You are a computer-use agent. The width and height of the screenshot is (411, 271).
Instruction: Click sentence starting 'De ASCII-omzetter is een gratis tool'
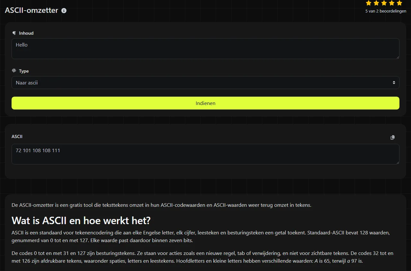162,205
